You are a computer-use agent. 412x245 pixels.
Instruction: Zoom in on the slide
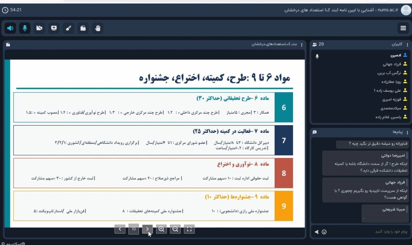(x=162, y=229)
